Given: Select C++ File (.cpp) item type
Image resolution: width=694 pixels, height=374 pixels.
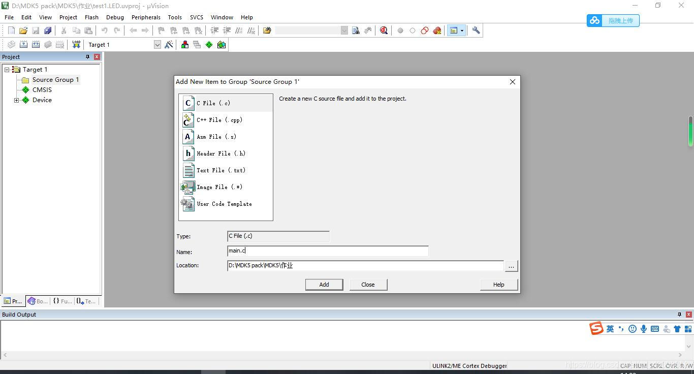Looking at the screenshot, I should coord(226,120).
